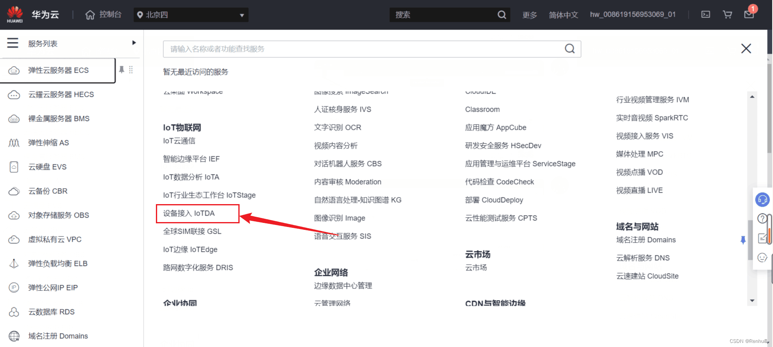This screenshot has height=347, width=773.
Task: Click the pin icon next to ECS
Action: coord(121,70)
